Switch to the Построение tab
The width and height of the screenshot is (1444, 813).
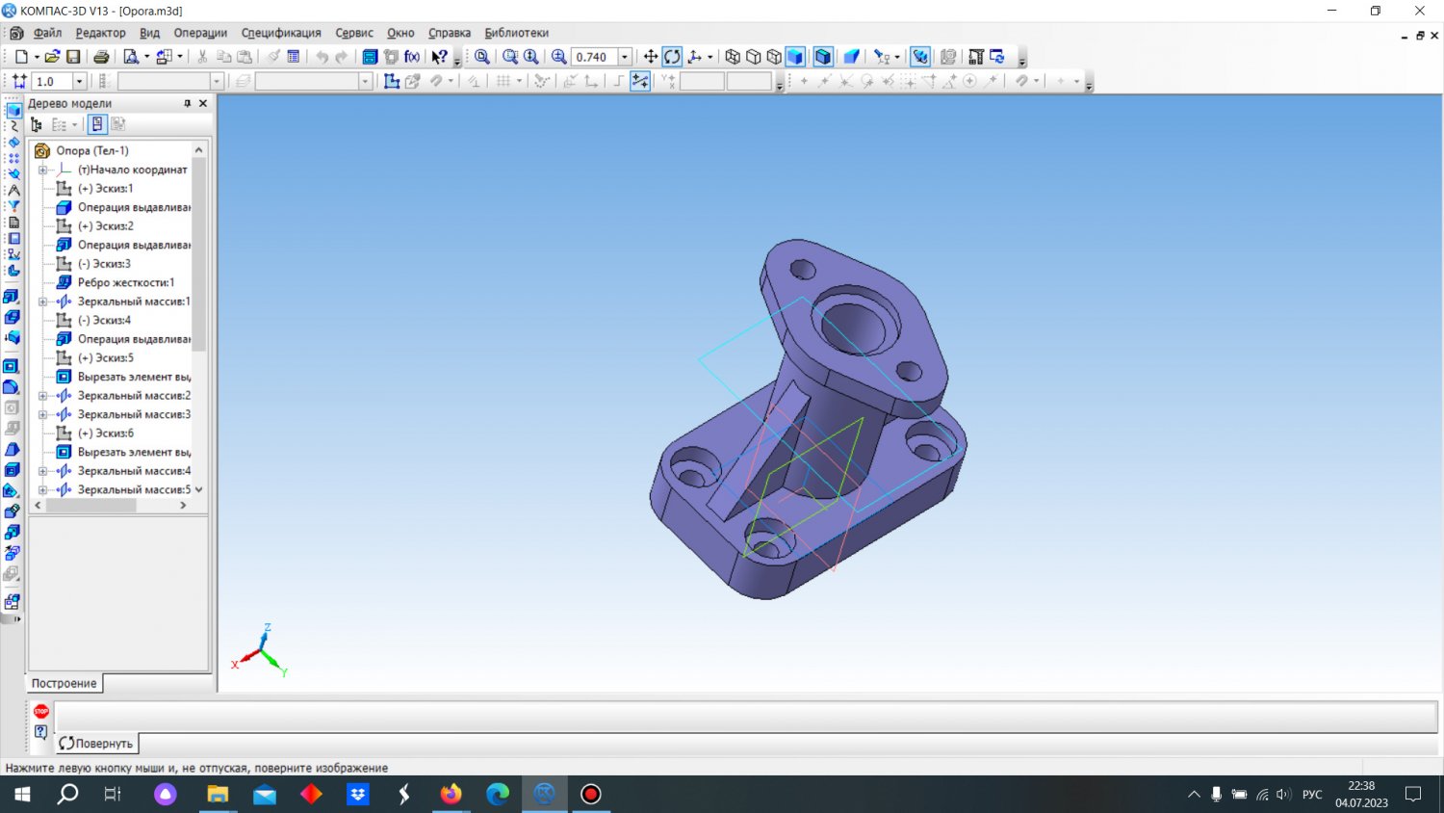[64, 683]
